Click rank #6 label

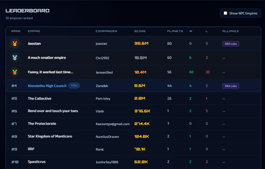click(14, 111)
